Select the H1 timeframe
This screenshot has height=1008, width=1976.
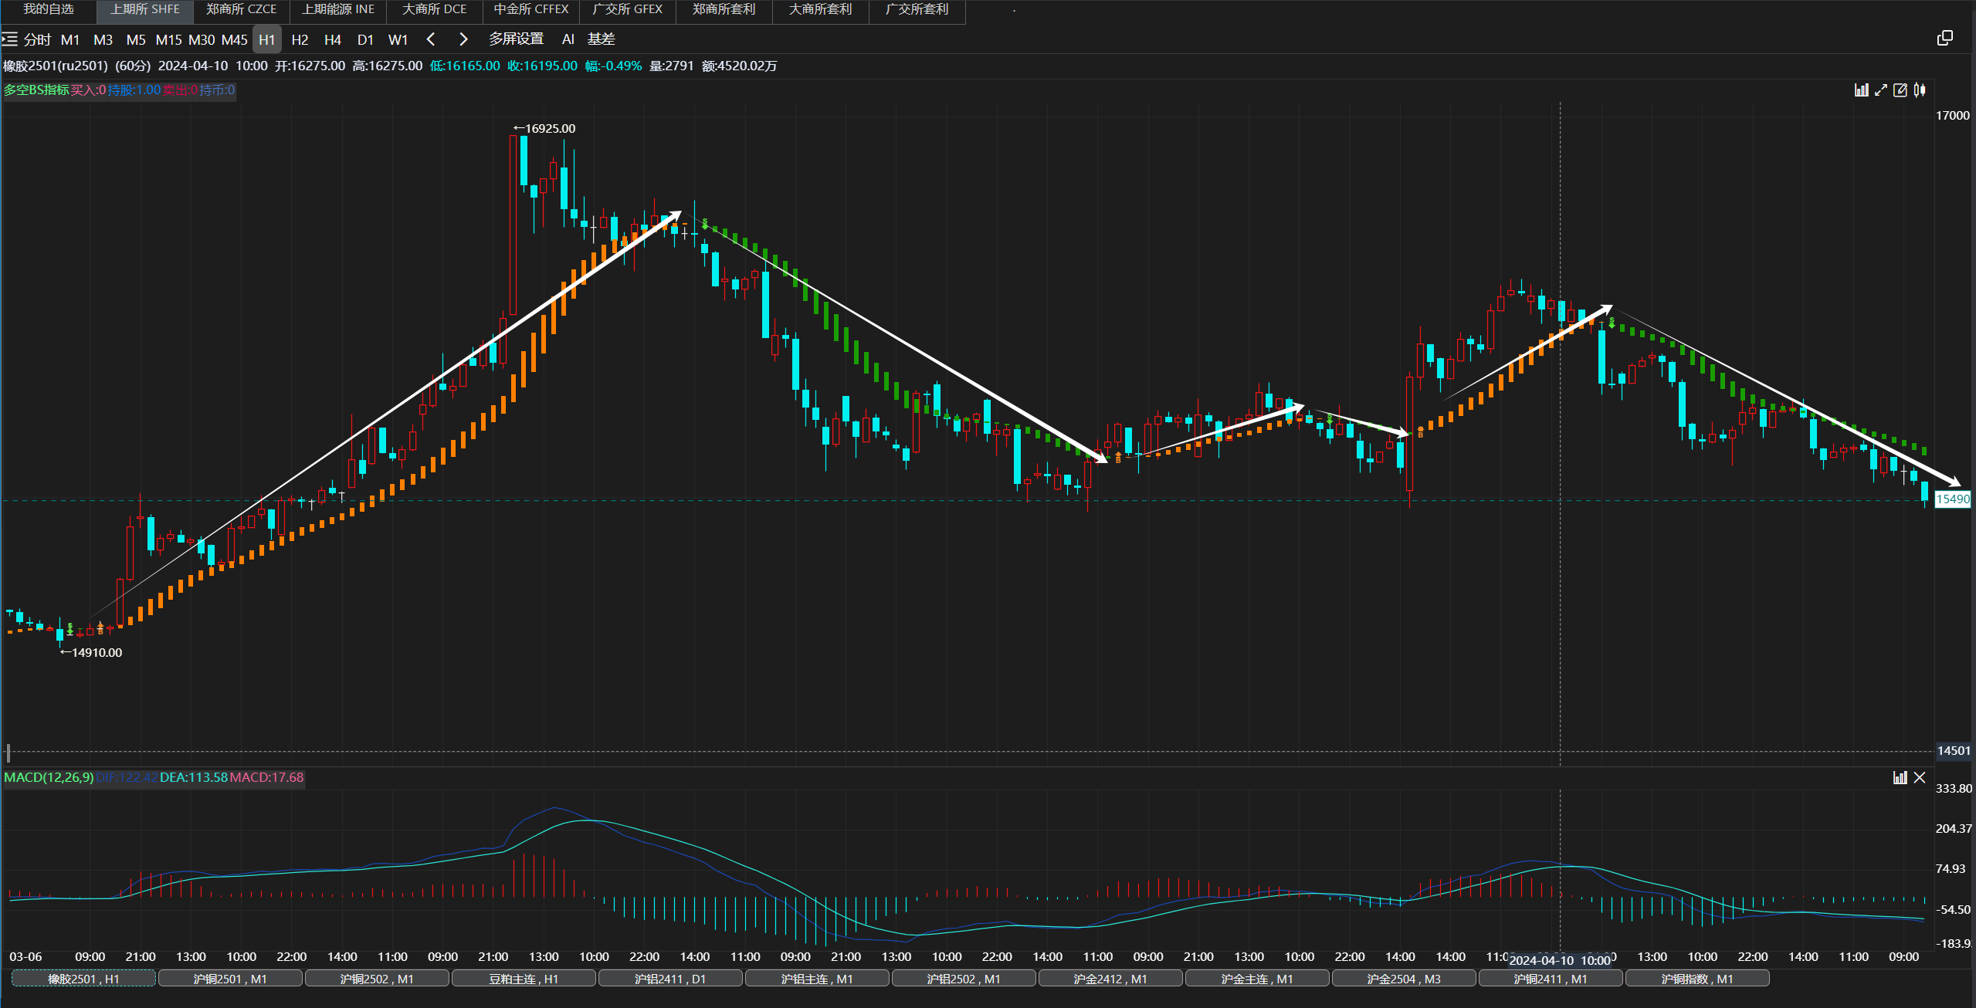coord(267,39)
